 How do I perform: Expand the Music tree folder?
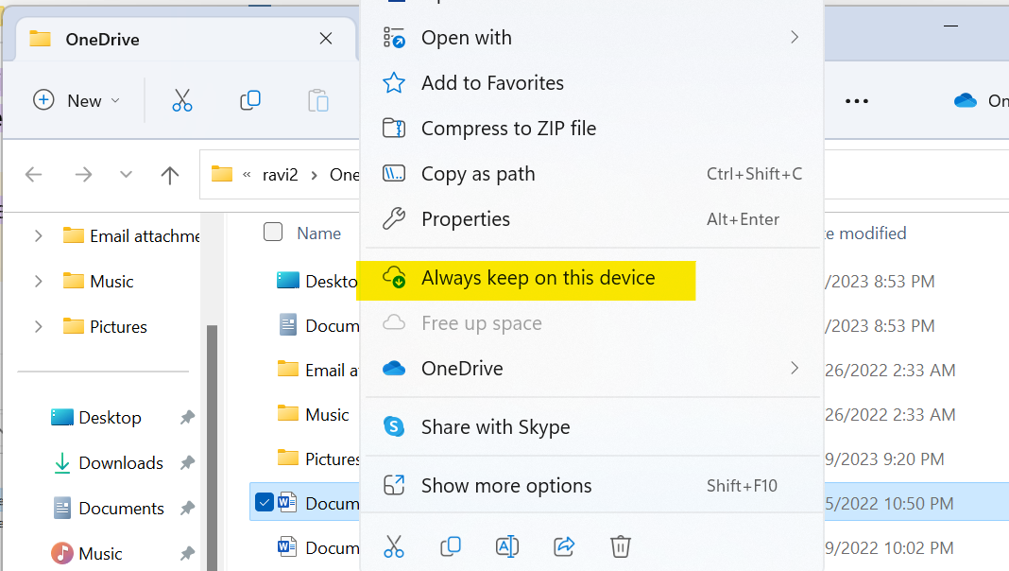point(39,282)
